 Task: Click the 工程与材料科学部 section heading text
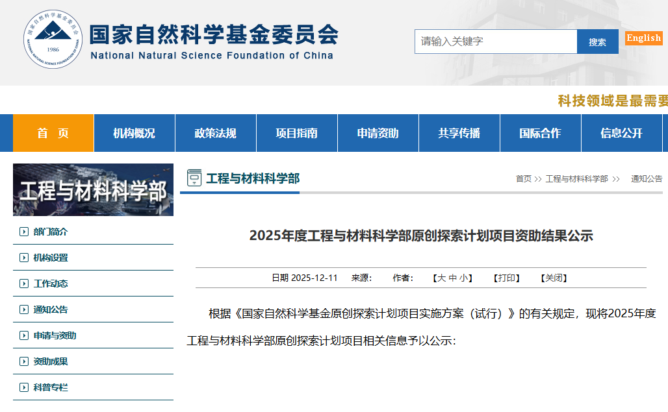[x=253, y=178]
